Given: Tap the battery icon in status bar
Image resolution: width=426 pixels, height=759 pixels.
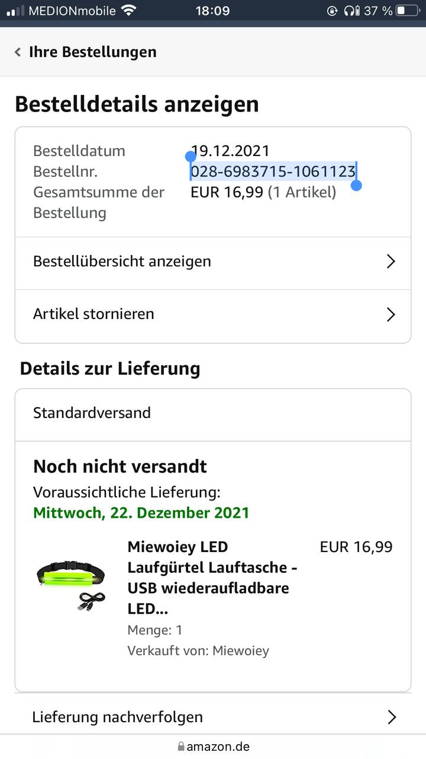Looking at the screenshot, I should click(408, 10).
